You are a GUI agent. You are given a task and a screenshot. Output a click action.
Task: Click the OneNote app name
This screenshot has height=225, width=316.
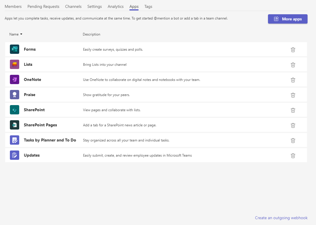click(x=33, y=79)
